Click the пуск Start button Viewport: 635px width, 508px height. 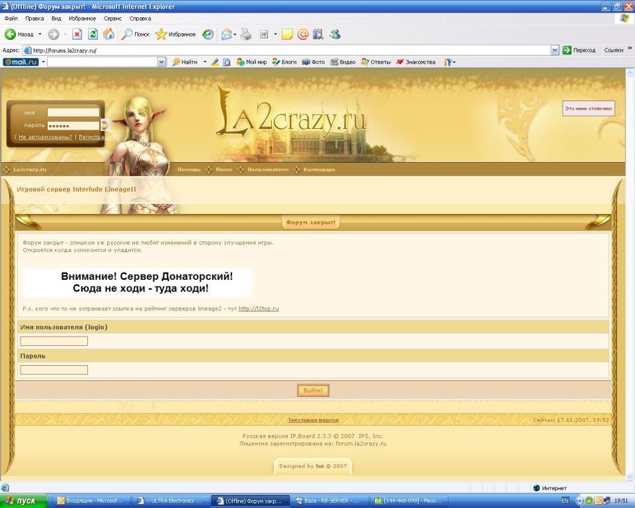22,501
